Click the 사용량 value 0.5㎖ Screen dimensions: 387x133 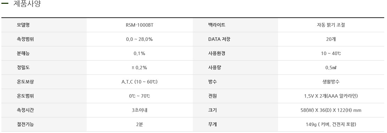pyautogui.click(x=331, y=68)
